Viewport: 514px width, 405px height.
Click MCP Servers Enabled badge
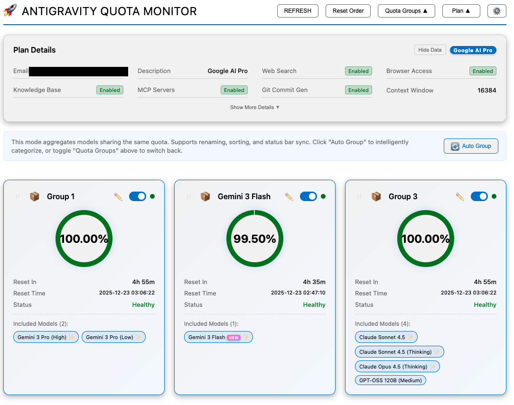(234, 90)
